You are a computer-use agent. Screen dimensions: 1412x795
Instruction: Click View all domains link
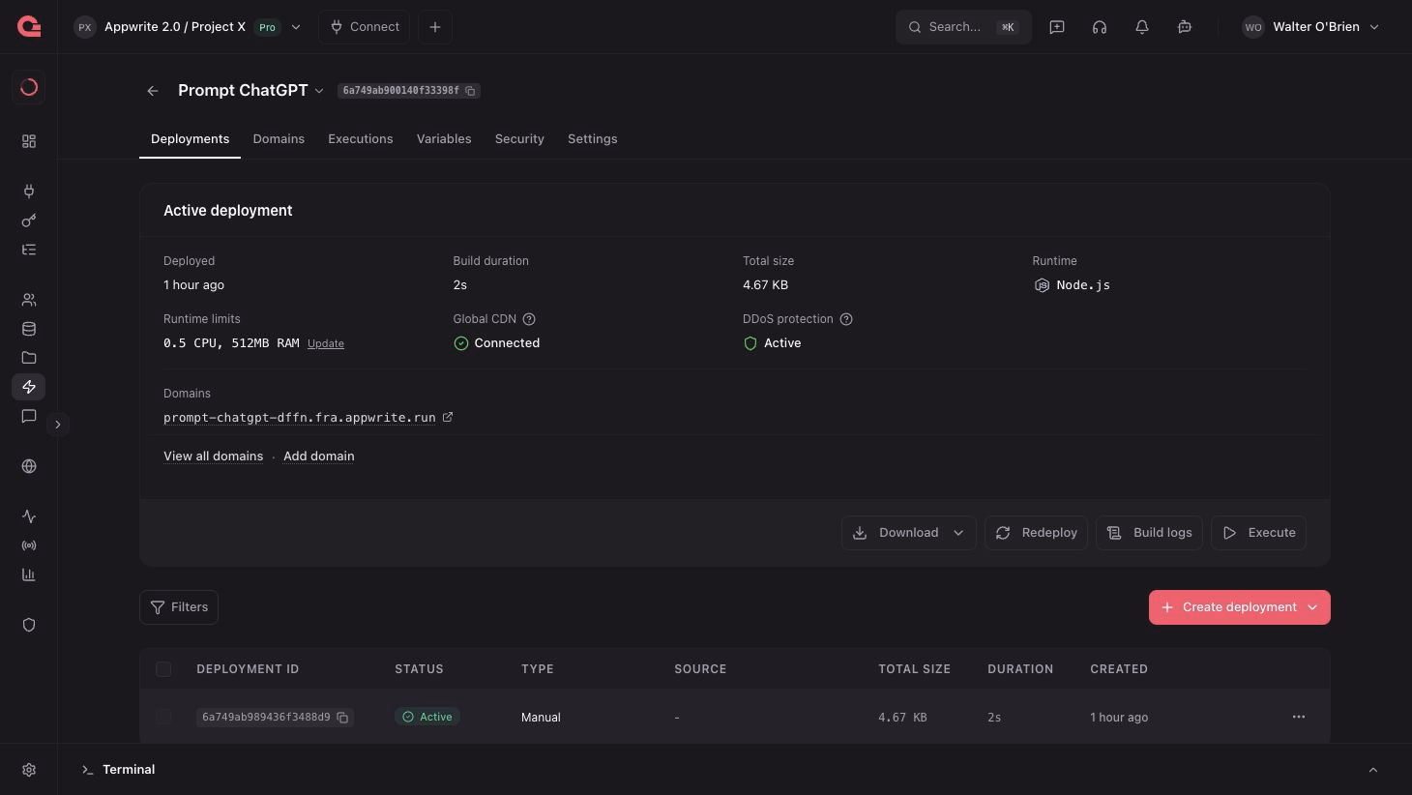(x=213, y=456)
